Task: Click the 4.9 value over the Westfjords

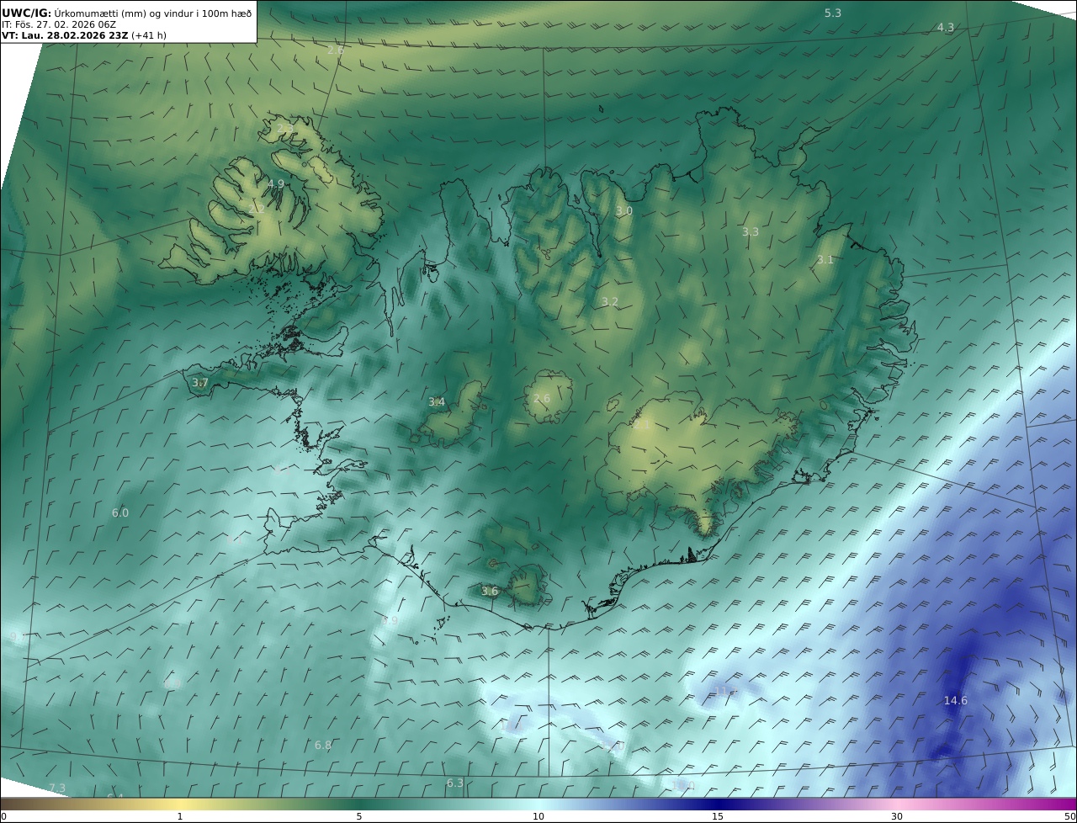Action: [276, 183]
